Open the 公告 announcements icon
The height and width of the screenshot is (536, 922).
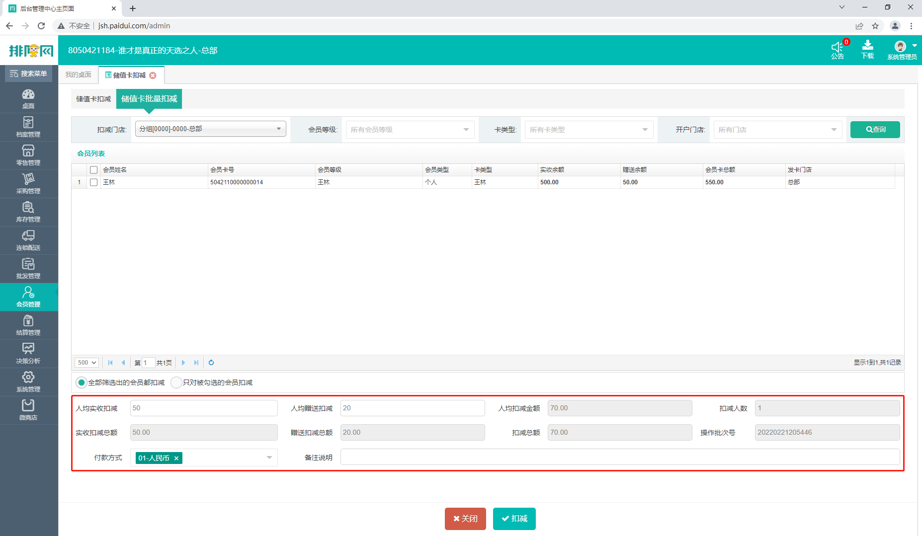coord(838,50)
